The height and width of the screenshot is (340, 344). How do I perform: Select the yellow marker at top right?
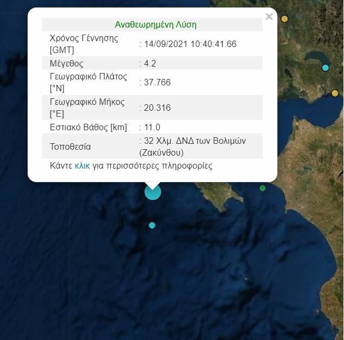284,19
